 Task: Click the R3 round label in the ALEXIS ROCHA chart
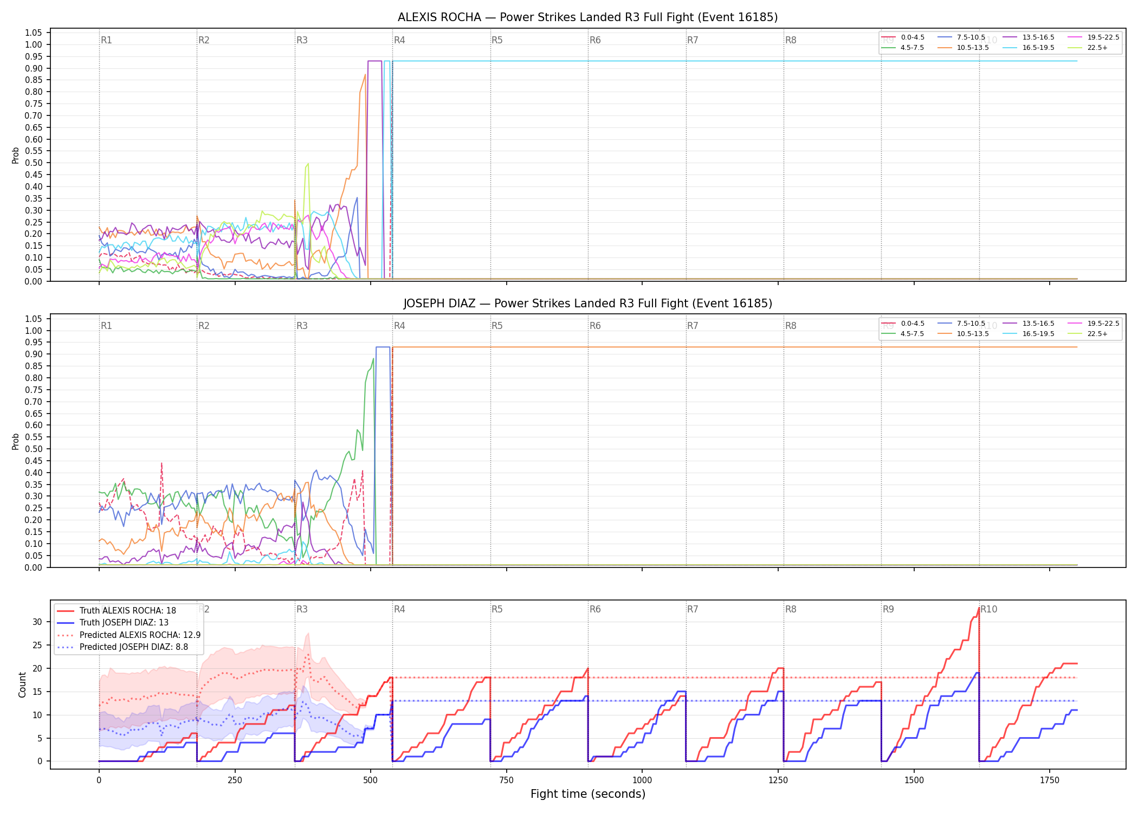[302, 40]
